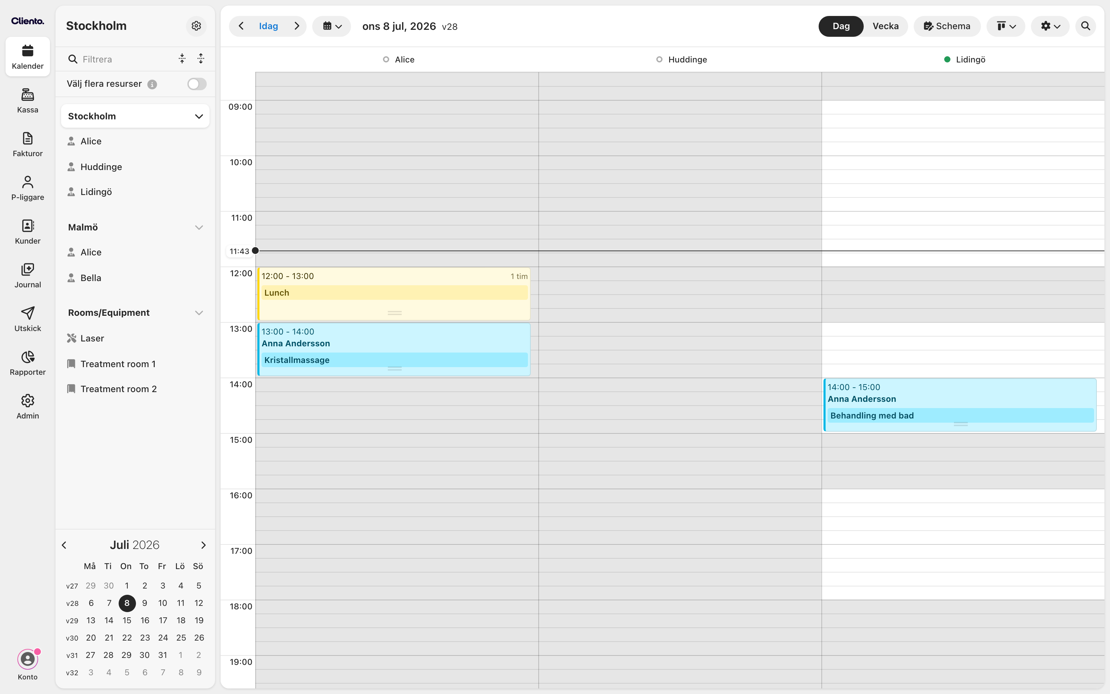
Task: Open the Konto account avatar
Action: click(x=27, y=660)
